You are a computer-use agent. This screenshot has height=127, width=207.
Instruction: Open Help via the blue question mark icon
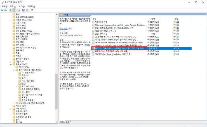(23, 10)
